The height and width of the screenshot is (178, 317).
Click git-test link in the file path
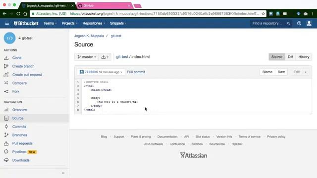click(x=122, y=57)
